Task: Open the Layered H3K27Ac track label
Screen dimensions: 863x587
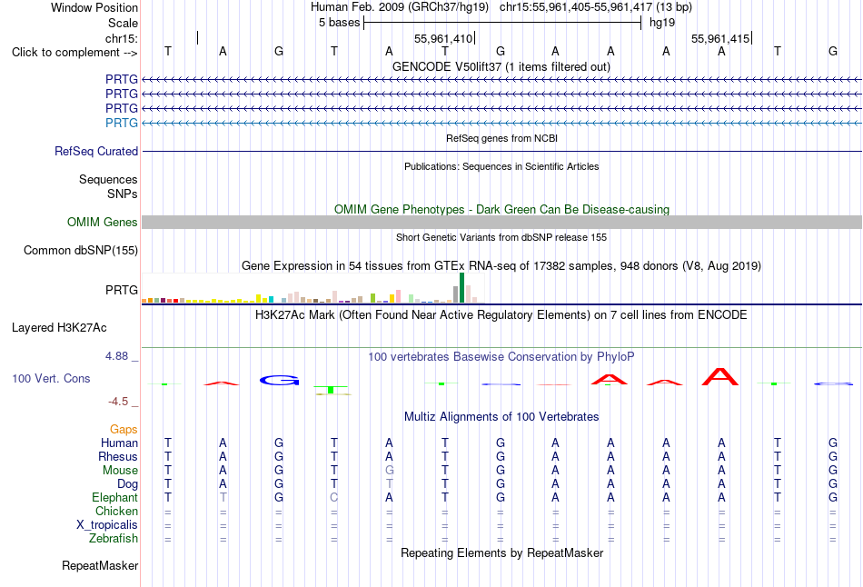Action: [59, 328]
